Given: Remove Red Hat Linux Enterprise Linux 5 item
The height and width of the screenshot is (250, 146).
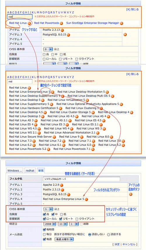Looking at the screenshot, I should (x=86, y=199).
